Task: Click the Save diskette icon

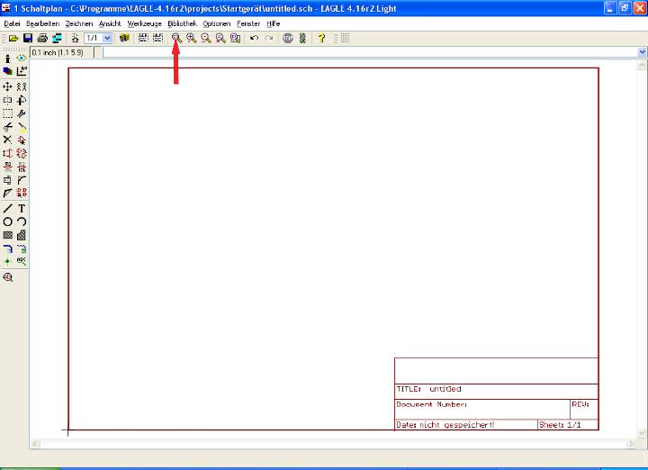Action: (x=28, y=39)
